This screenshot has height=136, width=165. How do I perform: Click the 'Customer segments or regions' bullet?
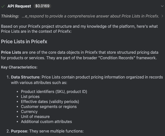tap(49, 106)
